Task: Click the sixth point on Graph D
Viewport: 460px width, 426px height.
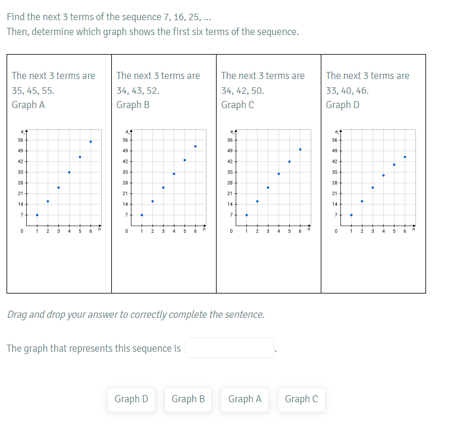Action: point(405,157)
